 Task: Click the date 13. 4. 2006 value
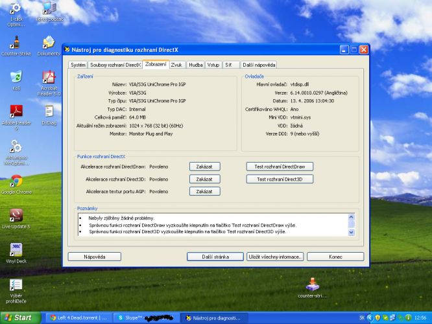tap(312, 101)
